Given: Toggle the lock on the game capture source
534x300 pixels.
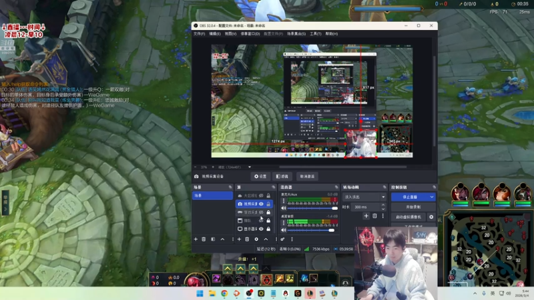Looking at the screenshot, I should coord(268,212).
